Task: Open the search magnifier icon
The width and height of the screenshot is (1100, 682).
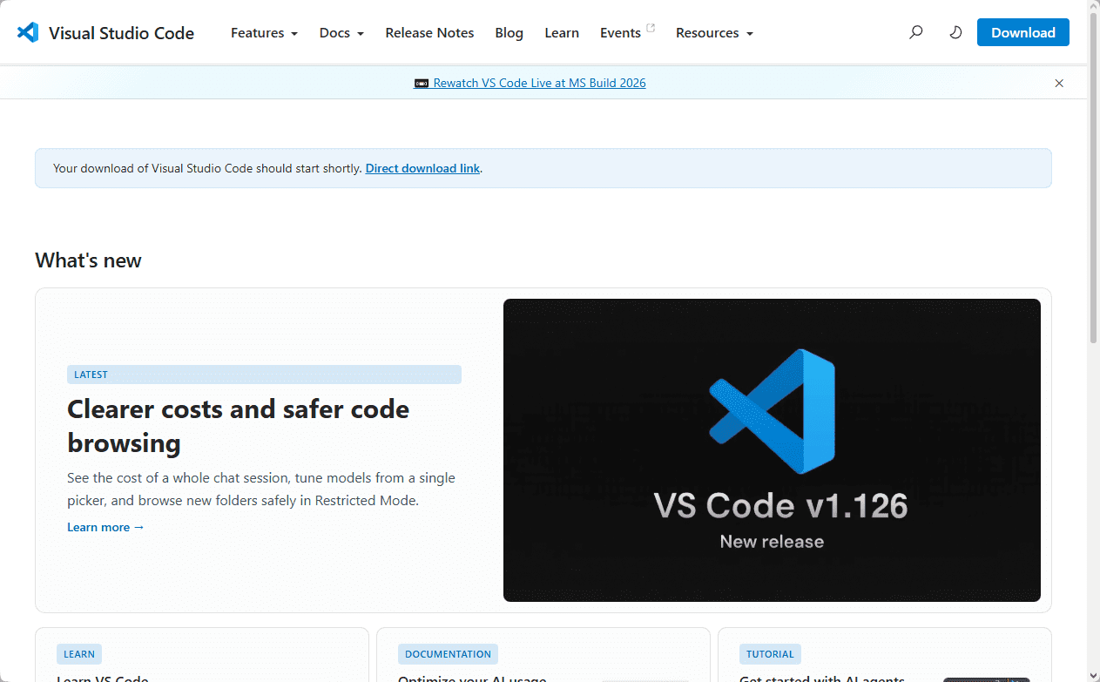Action: [x=915, y=33]
